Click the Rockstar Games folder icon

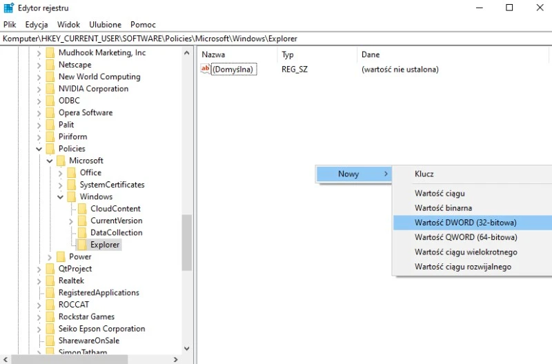pyautogui.click(x=50, y=317)
